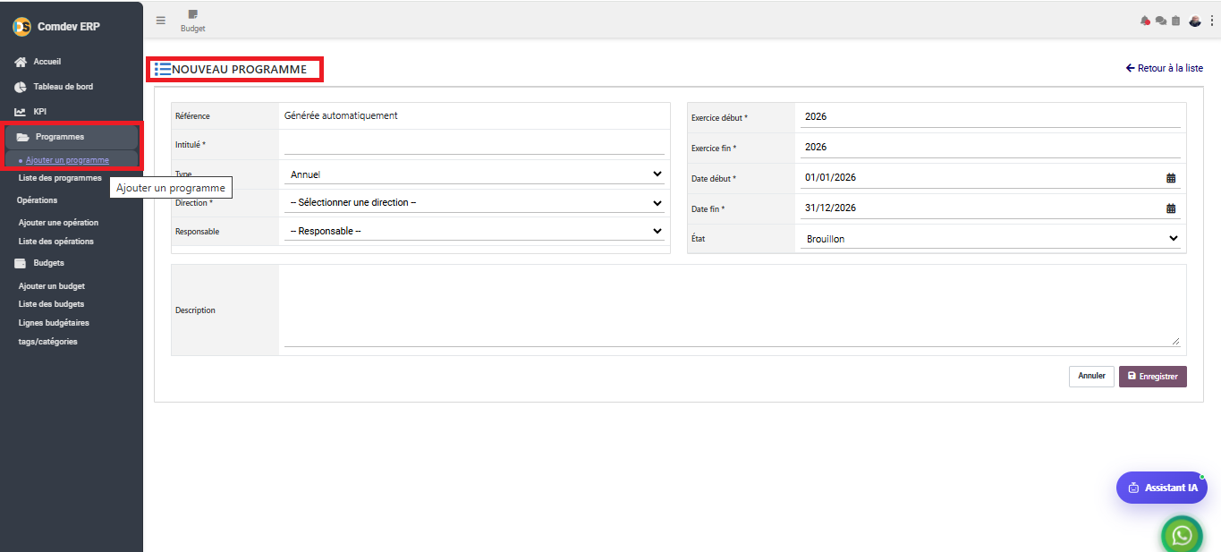Viewport: 1221px width, 552px height.
Task: Open Liste des budgets in sidebar
Action: pos(51,304)
